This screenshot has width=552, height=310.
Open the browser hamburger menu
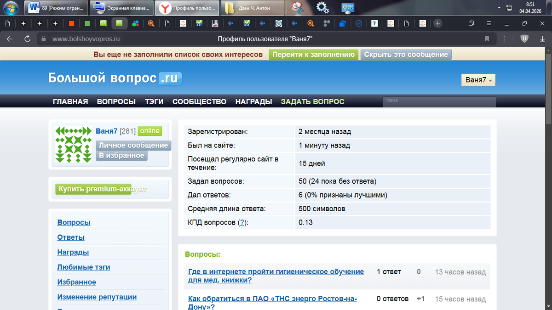489,23
